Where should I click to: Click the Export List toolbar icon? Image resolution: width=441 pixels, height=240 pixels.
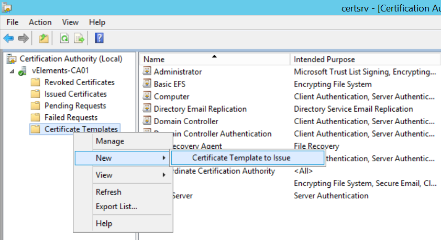79,38
